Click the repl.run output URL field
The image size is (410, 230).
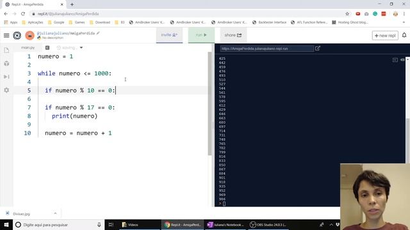(x=266, y=49)
